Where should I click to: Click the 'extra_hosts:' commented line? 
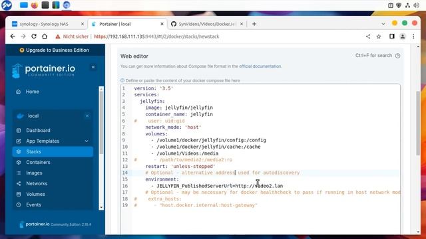coord(158,199)
